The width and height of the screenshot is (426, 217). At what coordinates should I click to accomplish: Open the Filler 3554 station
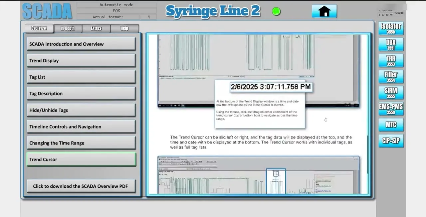click(391, 77)
